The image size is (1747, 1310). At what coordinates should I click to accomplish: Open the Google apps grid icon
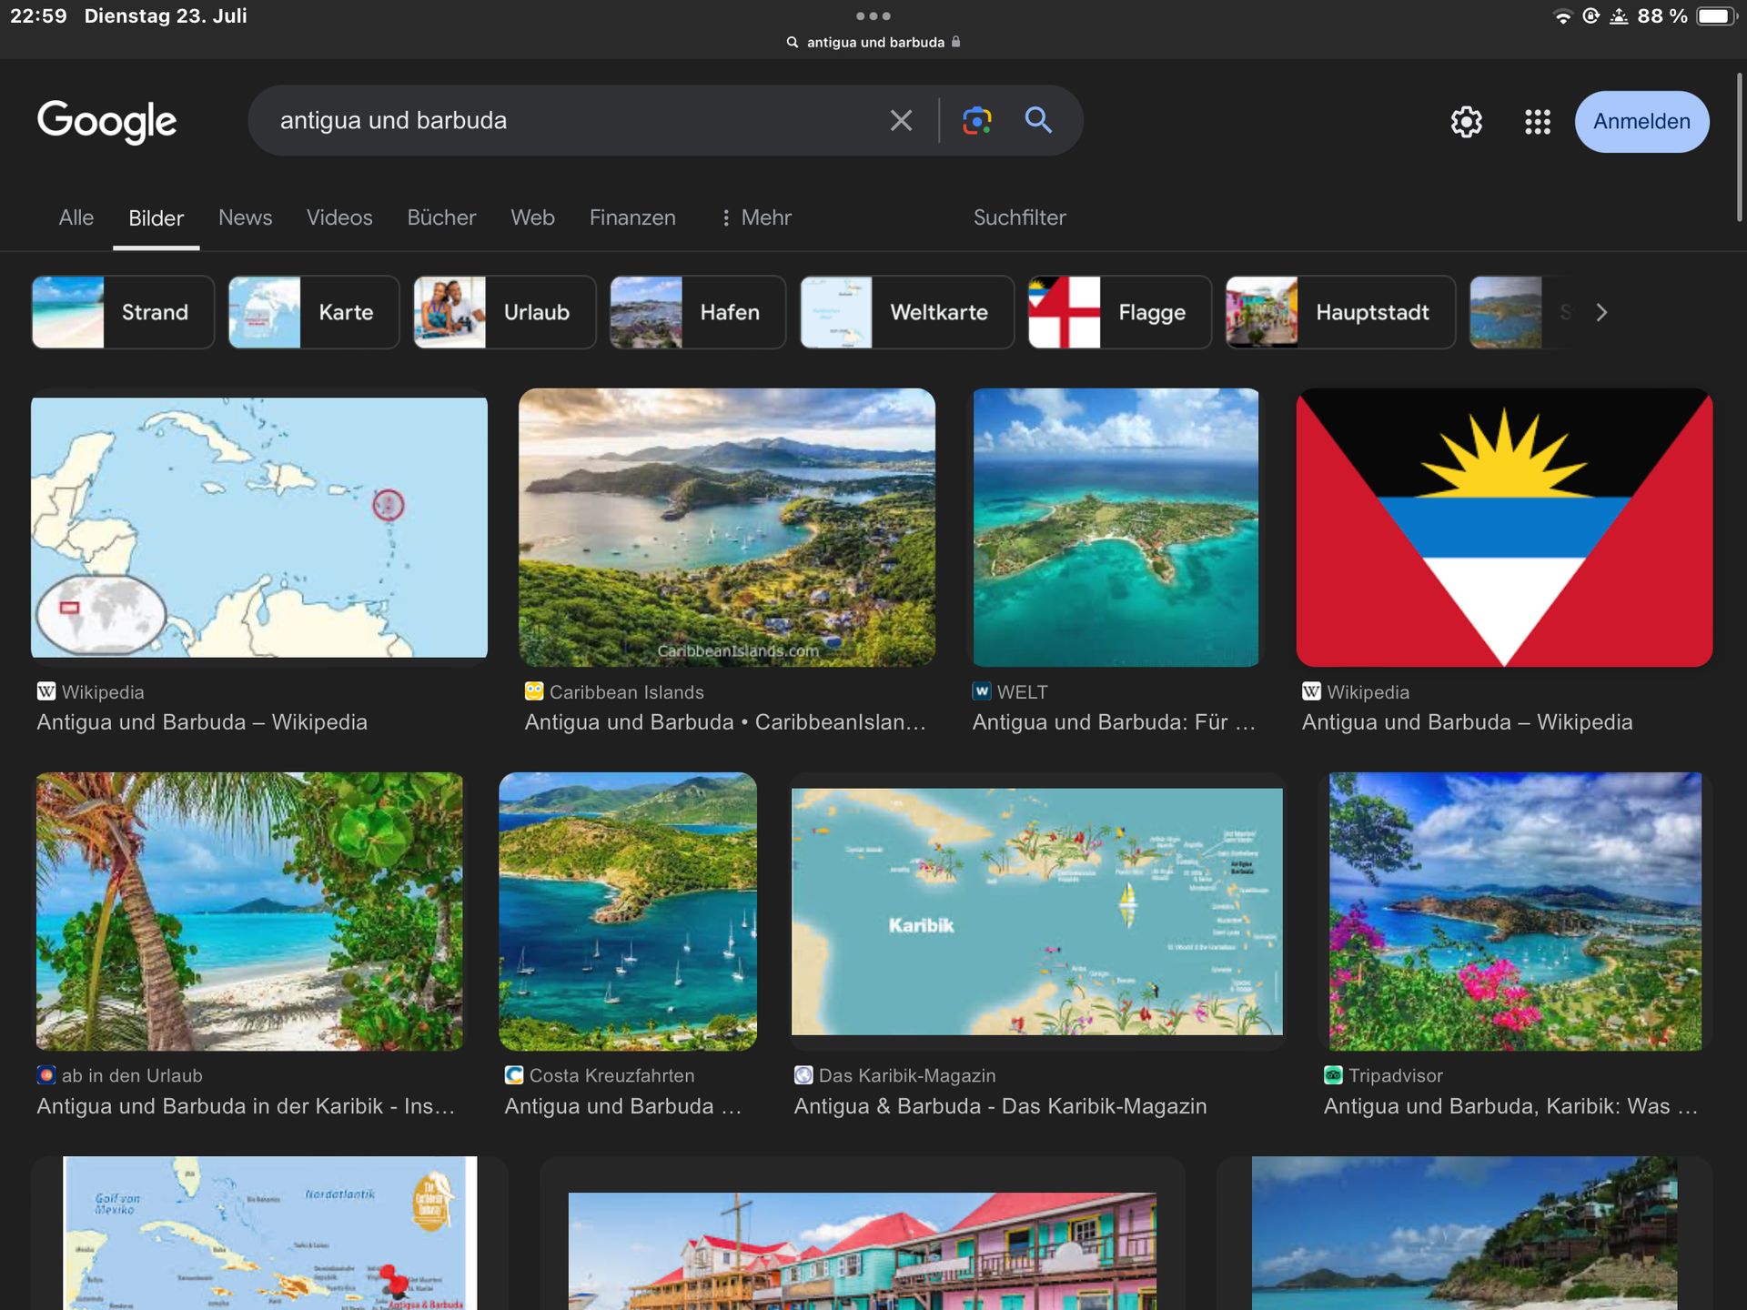click(x=1537, y=121)
